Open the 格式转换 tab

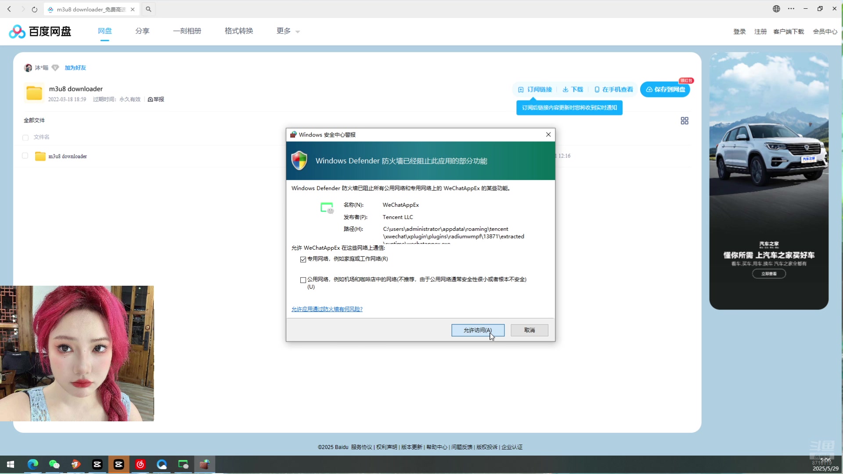click(x=239, y=31)
